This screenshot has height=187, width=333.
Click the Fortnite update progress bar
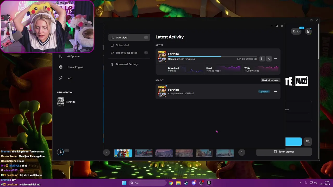[x=212, y=56]
